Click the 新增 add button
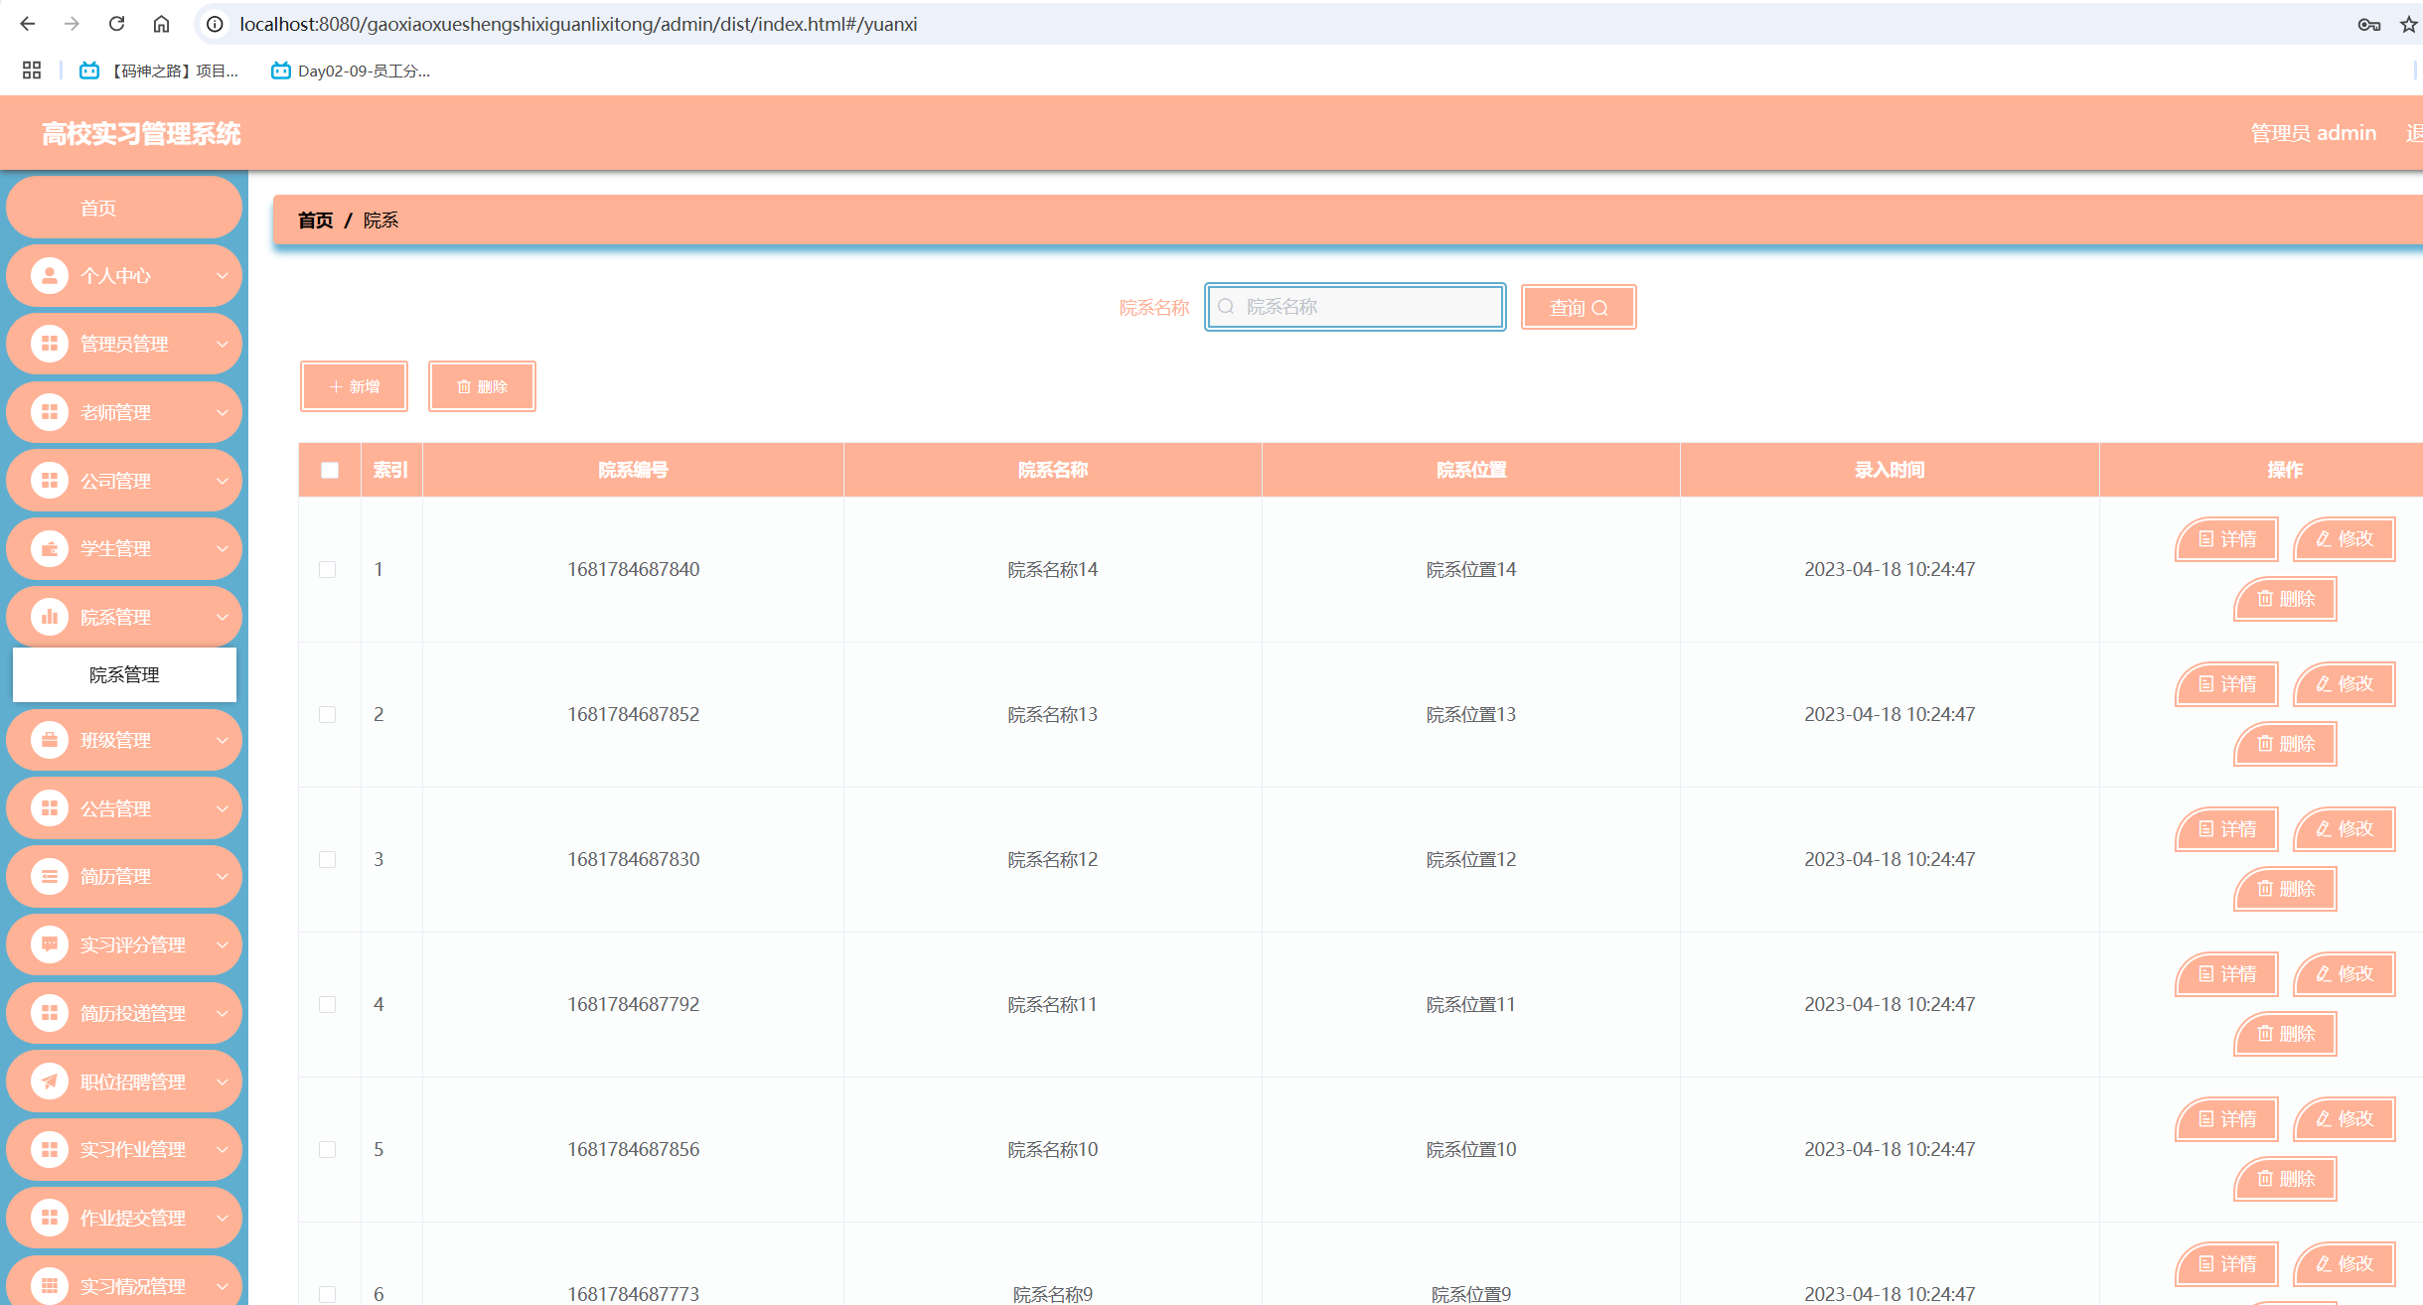This screenshot has width=2423, height=1305. coord(354,386)
